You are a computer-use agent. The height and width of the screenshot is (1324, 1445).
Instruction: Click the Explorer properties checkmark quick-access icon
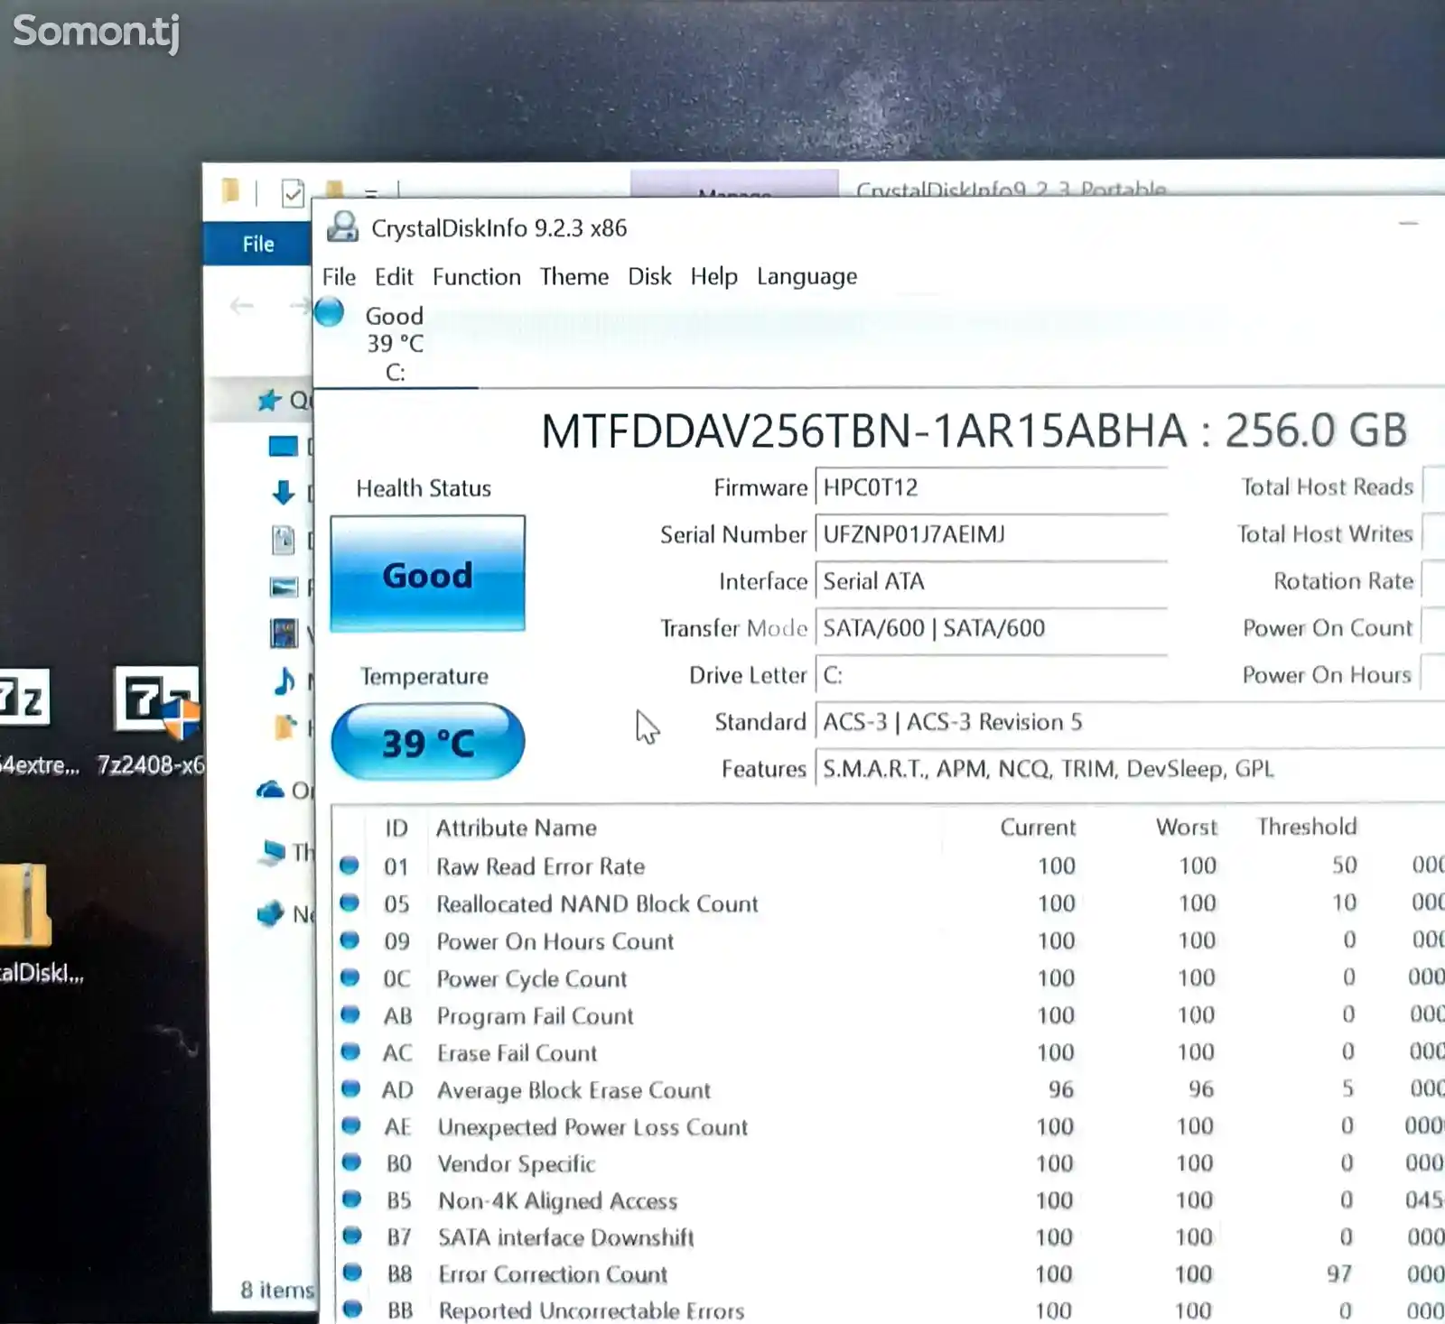tap(293, 193)
